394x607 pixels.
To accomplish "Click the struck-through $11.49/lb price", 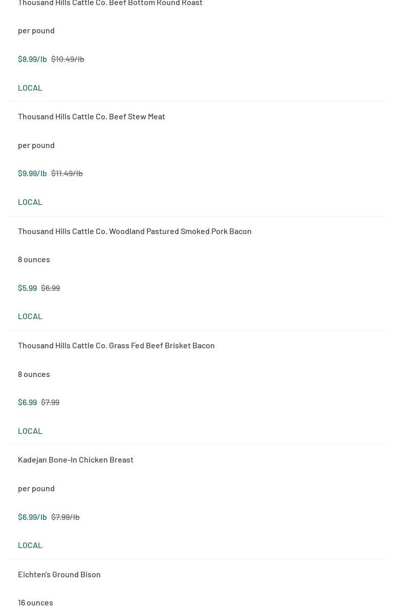I will click(67, 173).
